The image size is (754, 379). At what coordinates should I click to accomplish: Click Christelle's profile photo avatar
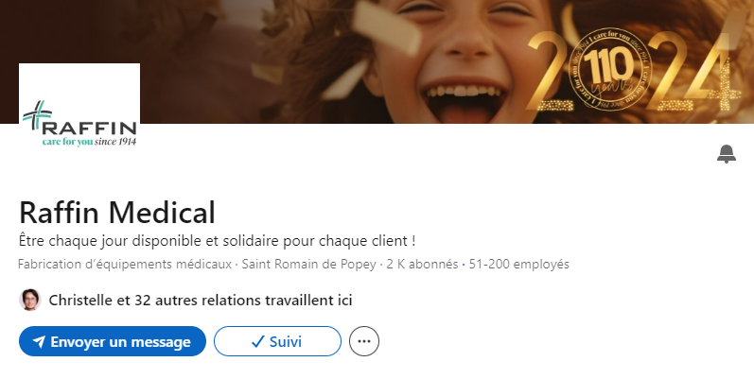[30, 300]
